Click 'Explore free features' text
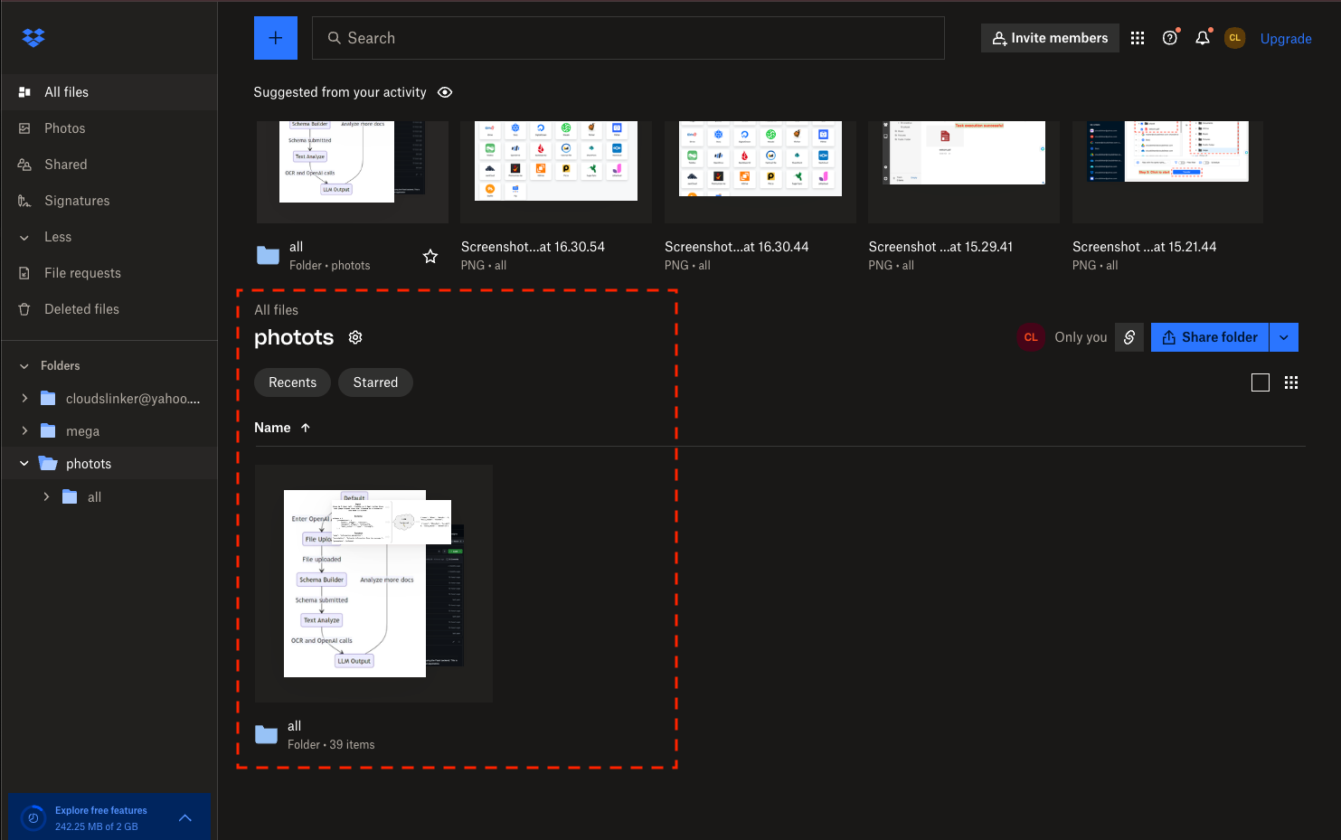This screenshot has height=840, width=1341. click(x=101, y=810)
